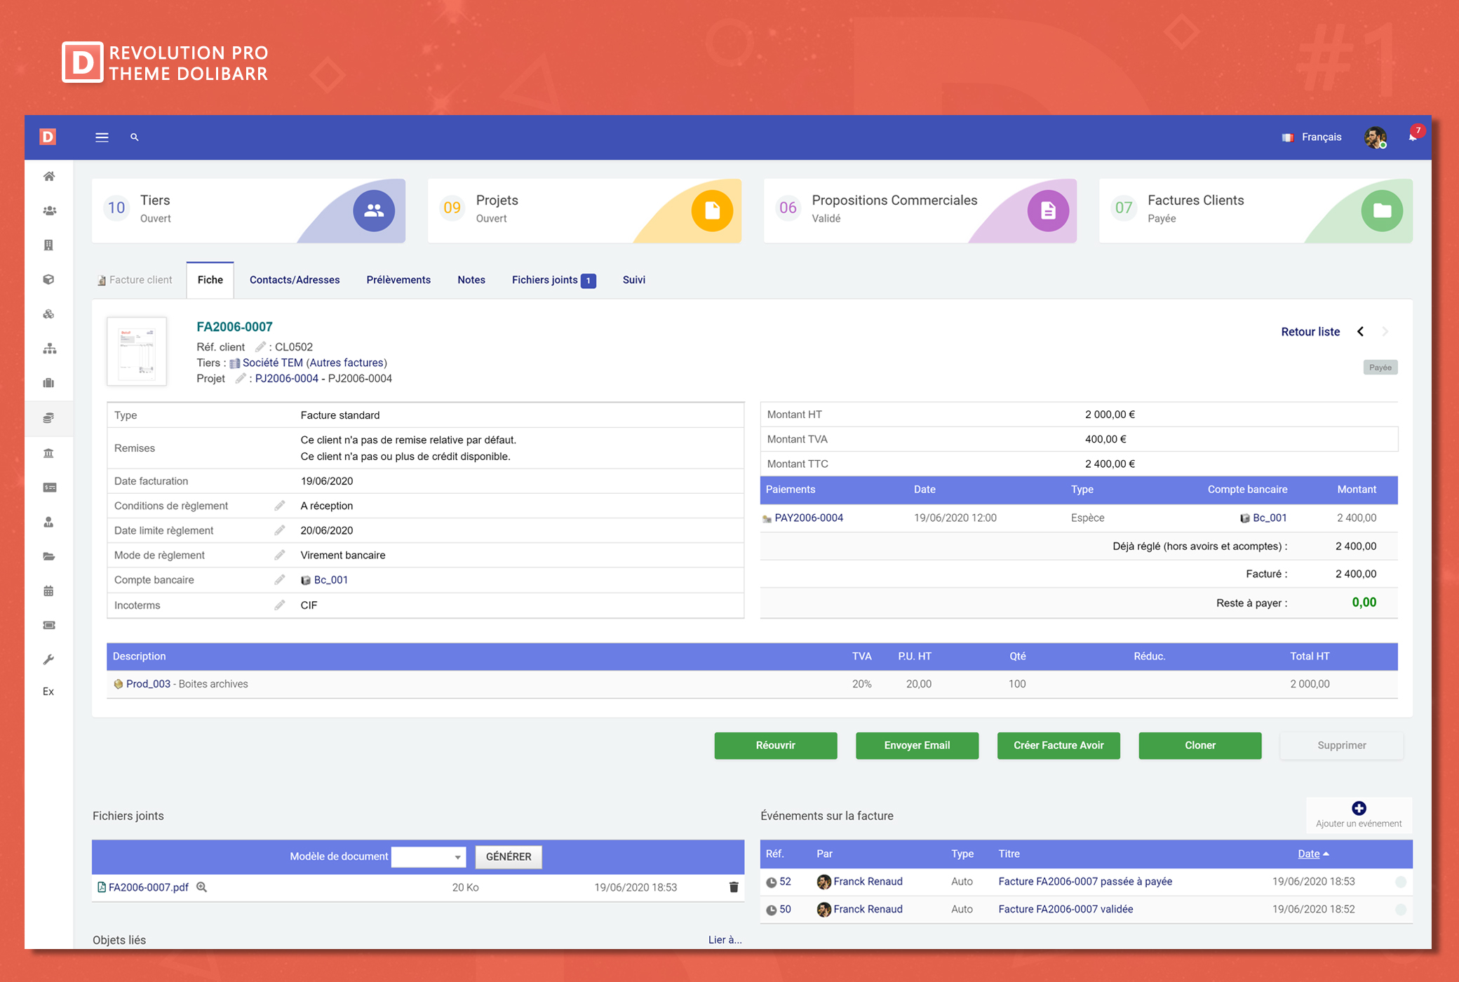Open payment PAY2006-0004 link
The width and height of the screenshot is (1459, 982).
point(809,518)
